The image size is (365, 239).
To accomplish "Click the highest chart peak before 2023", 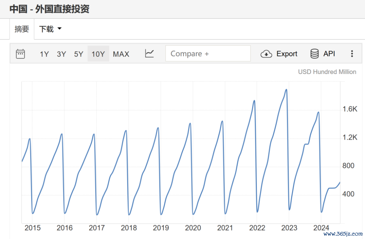I will 286,90.
